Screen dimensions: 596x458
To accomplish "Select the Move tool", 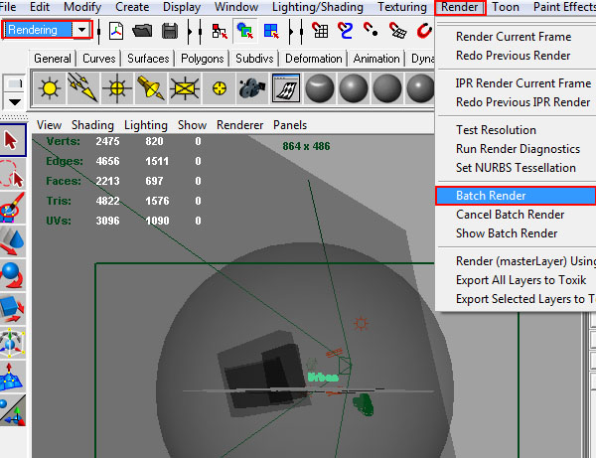I will coord(13,241).
